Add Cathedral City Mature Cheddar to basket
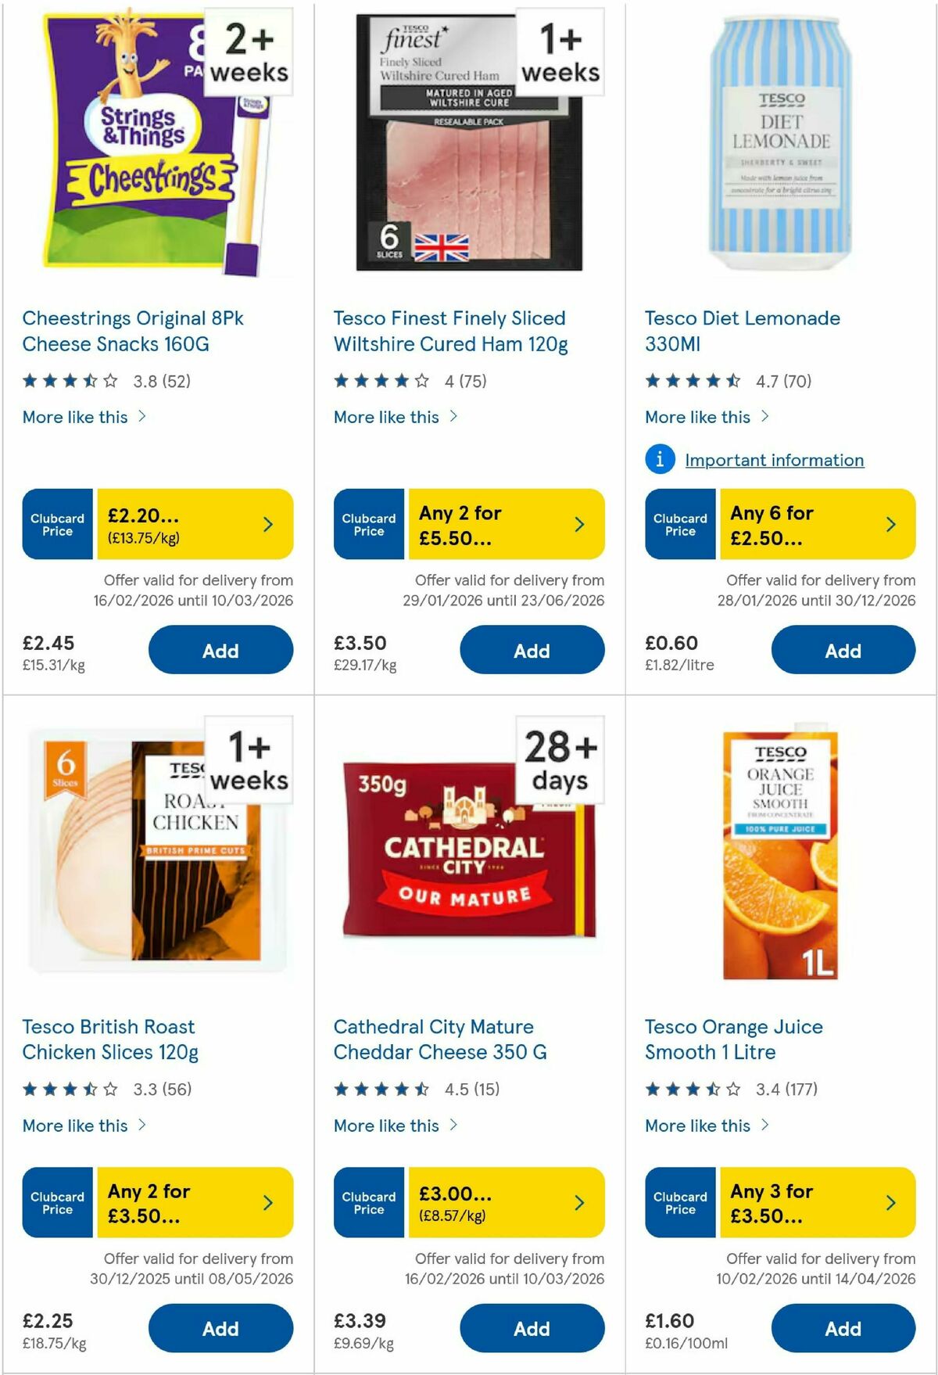This screenshot has height=1375, width=938. [x=531, y=1328]
